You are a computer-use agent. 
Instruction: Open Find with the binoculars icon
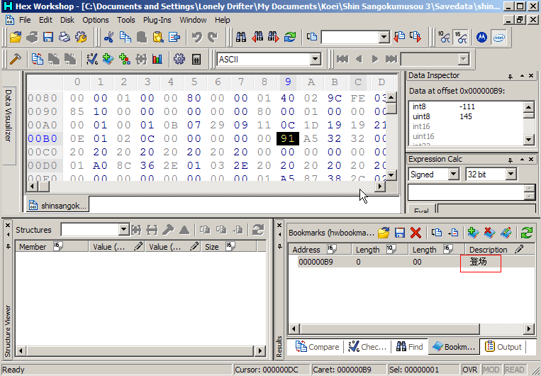pyautogui.click(x=241, y=37)
